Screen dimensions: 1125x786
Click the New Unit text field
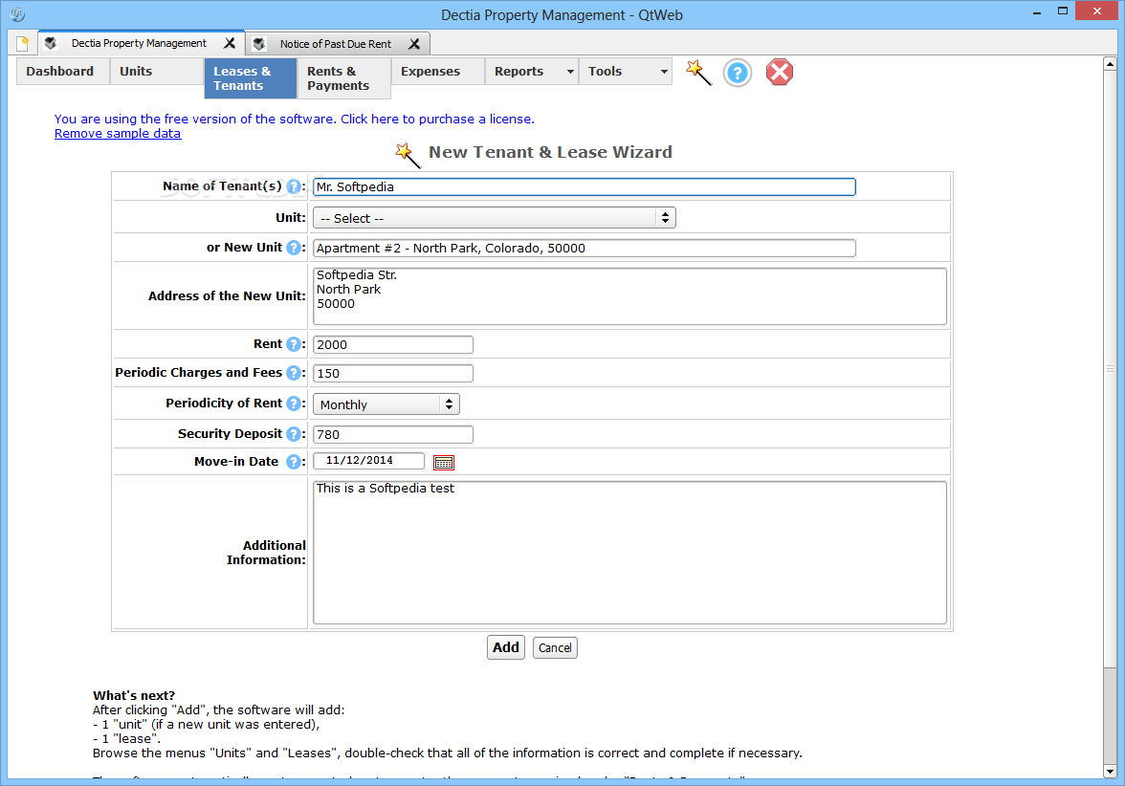coord(584,249)
